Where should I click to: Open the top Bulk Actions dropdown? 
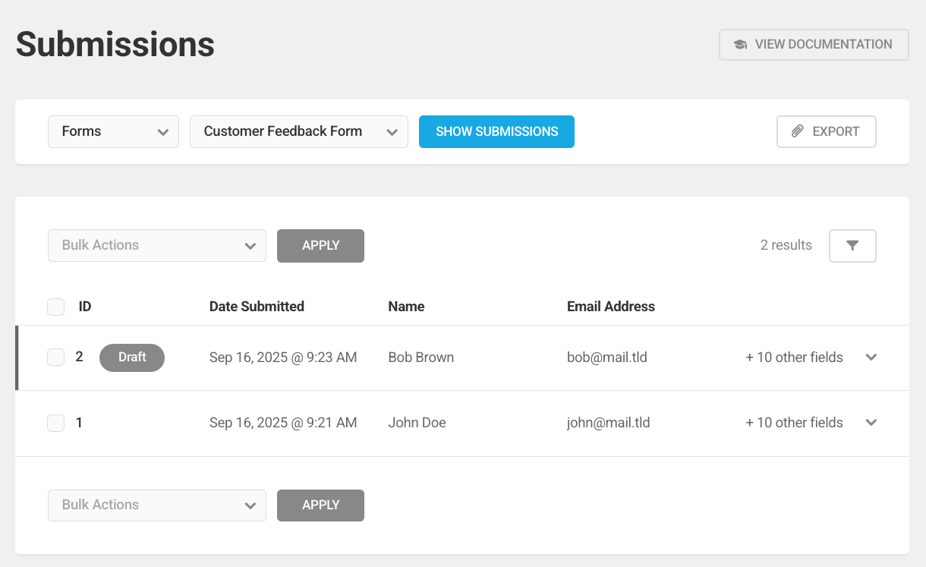click(156, 246)
